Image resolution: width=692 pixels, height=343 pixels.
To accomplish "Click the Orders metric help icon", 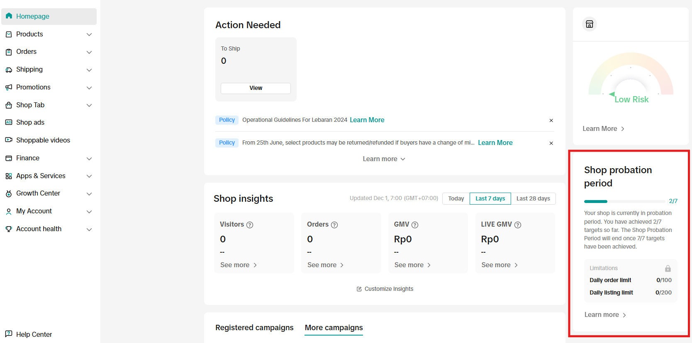I will pyautogui.click(x=334, y=225).
